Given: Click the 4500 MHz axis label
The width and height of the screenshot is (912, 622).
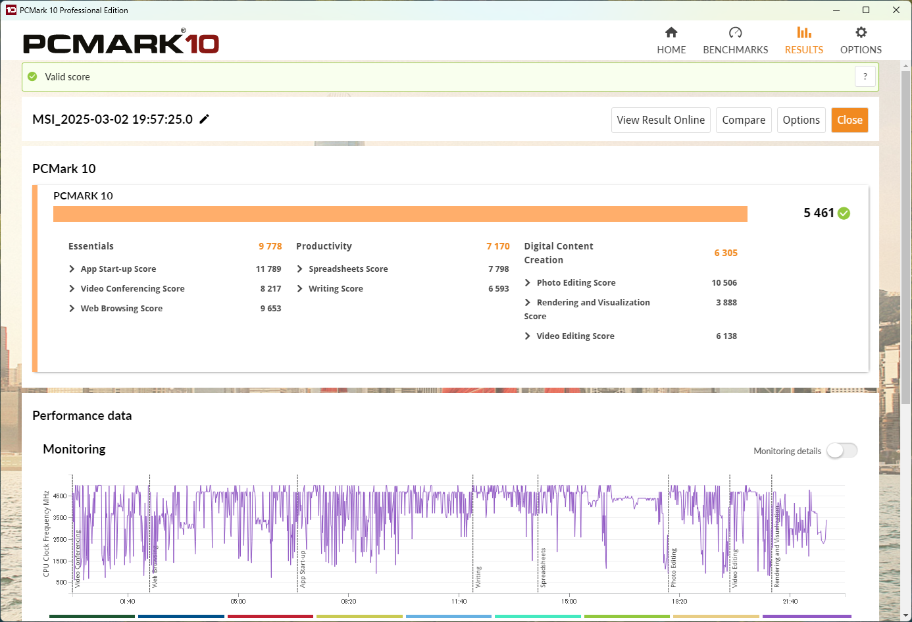Looking at the screenshot, I should 60,496.
